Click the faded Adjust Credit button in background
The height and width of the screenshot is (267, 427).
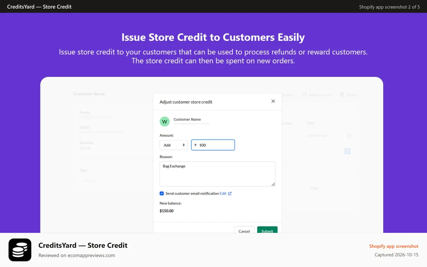(317, 95)
